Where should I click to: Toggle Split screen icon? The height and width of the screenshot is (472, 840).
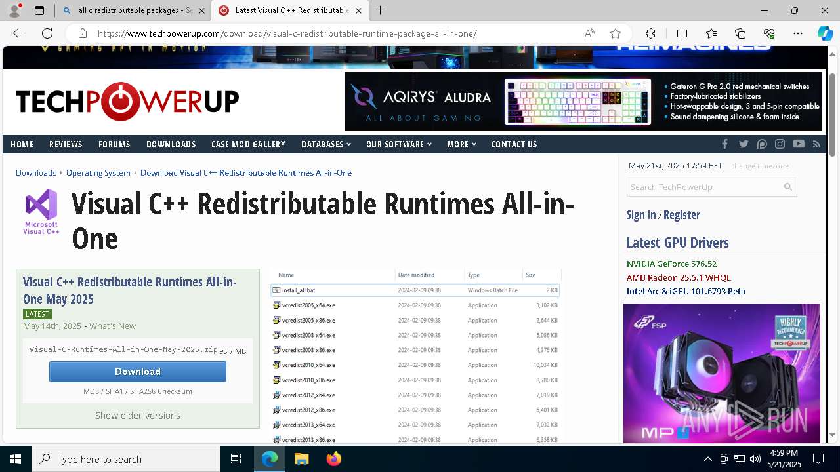pos(682,33)
